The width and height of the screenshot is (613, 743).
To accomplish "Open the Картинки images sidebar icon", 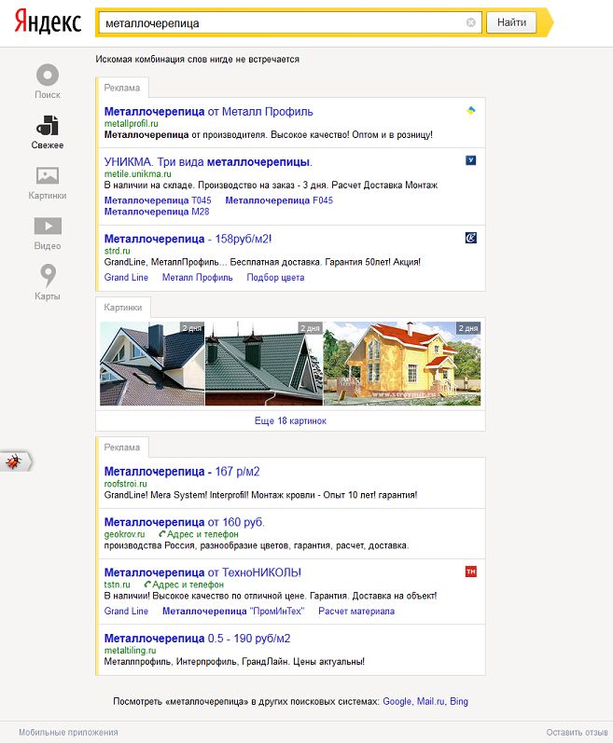I will click(x=48, y=176).
